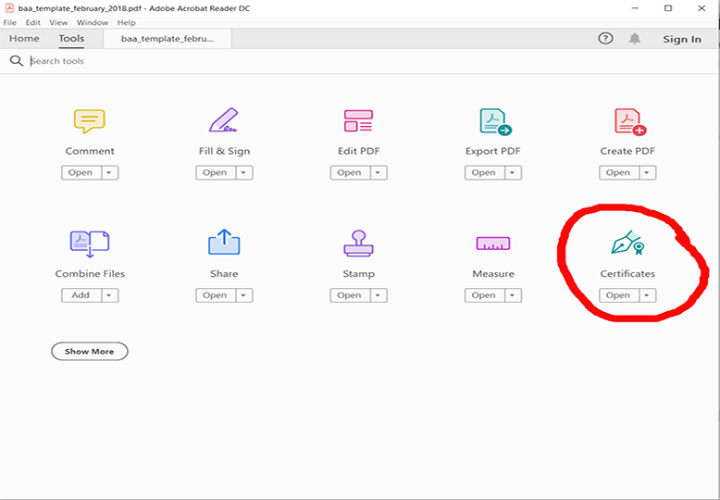Expand the Combine Files dropdown arrow
The image size is (720, 500).
coord(110,295)
